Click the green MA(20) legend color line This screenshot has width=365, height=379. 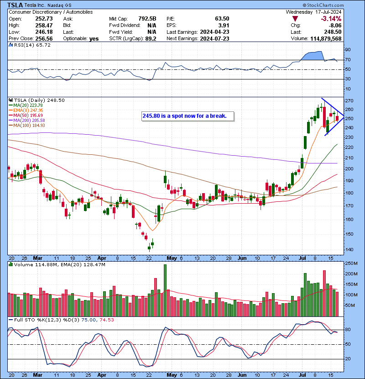coord(11,105)
